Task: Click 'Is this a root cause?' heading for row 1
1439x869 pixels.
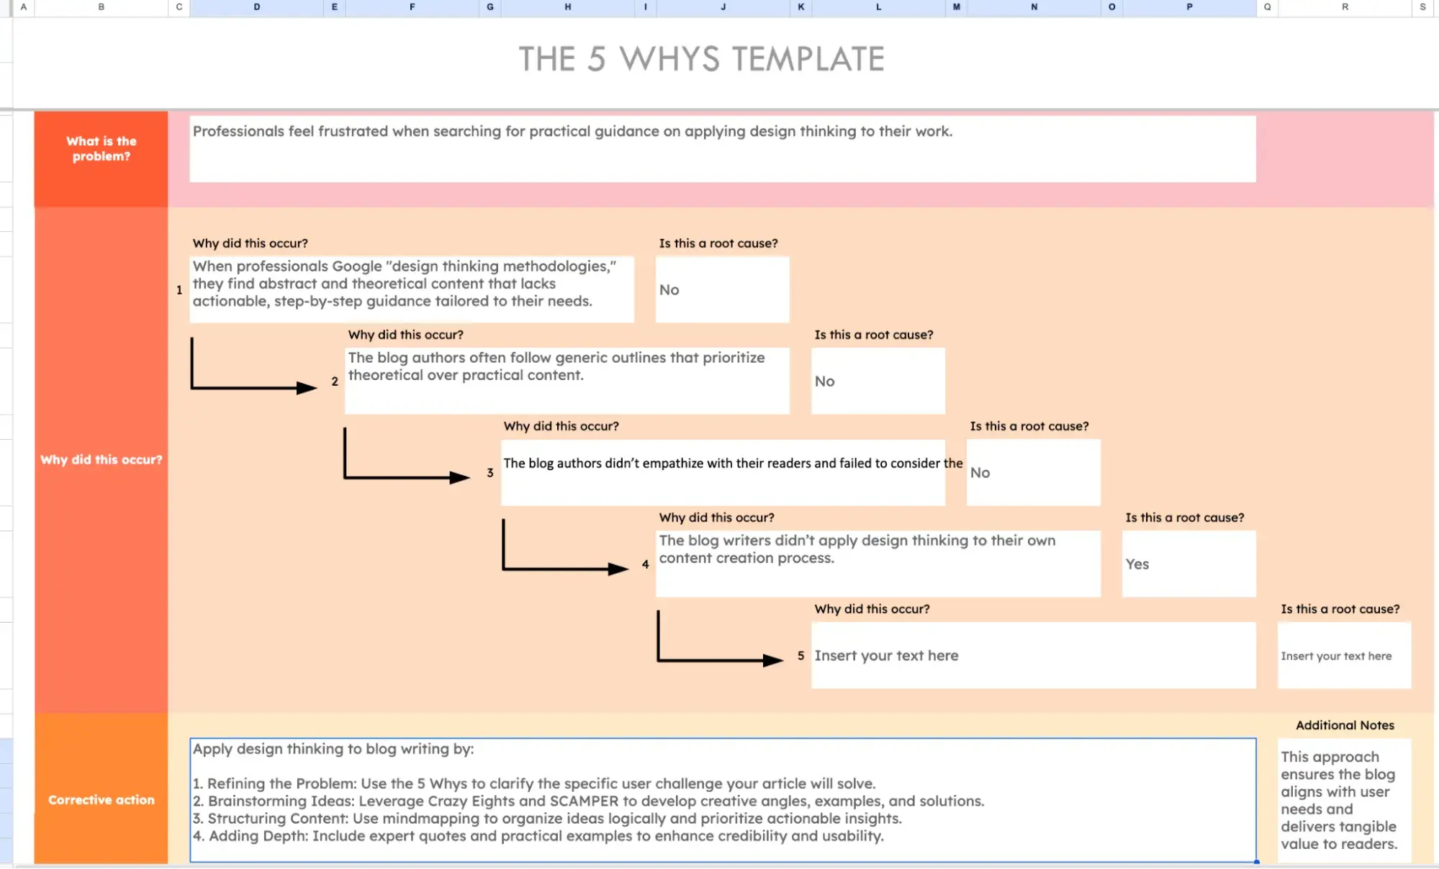Action: 718,243
